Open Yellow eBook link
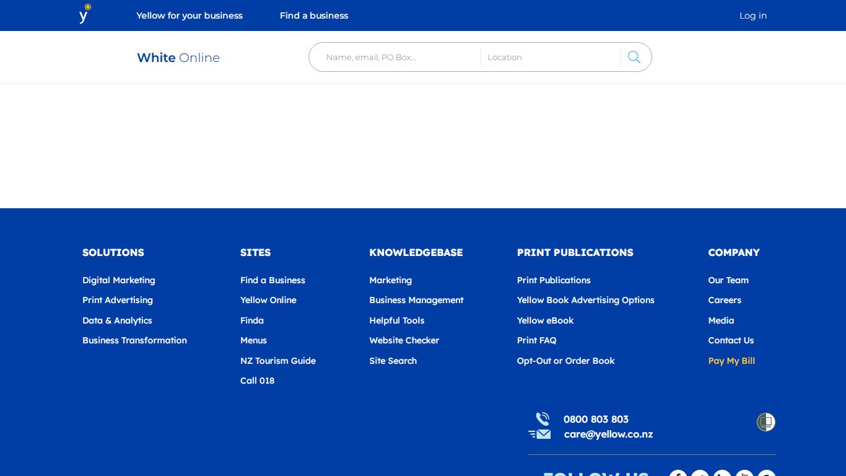The width and height of the screenshot is (846, 476). (546, 320)
